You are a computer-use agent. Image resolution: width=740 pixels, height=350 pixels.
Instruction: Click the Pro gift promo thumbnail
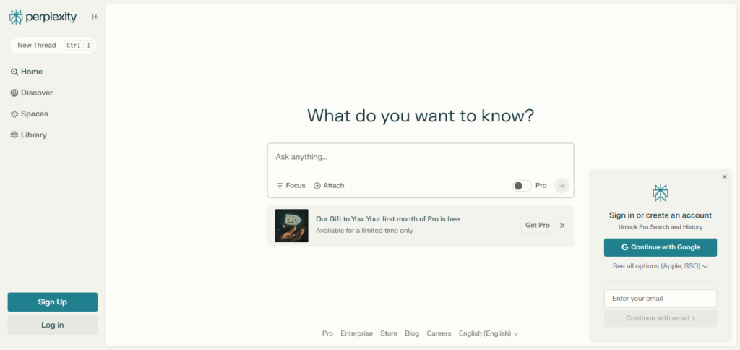point(292,226)
